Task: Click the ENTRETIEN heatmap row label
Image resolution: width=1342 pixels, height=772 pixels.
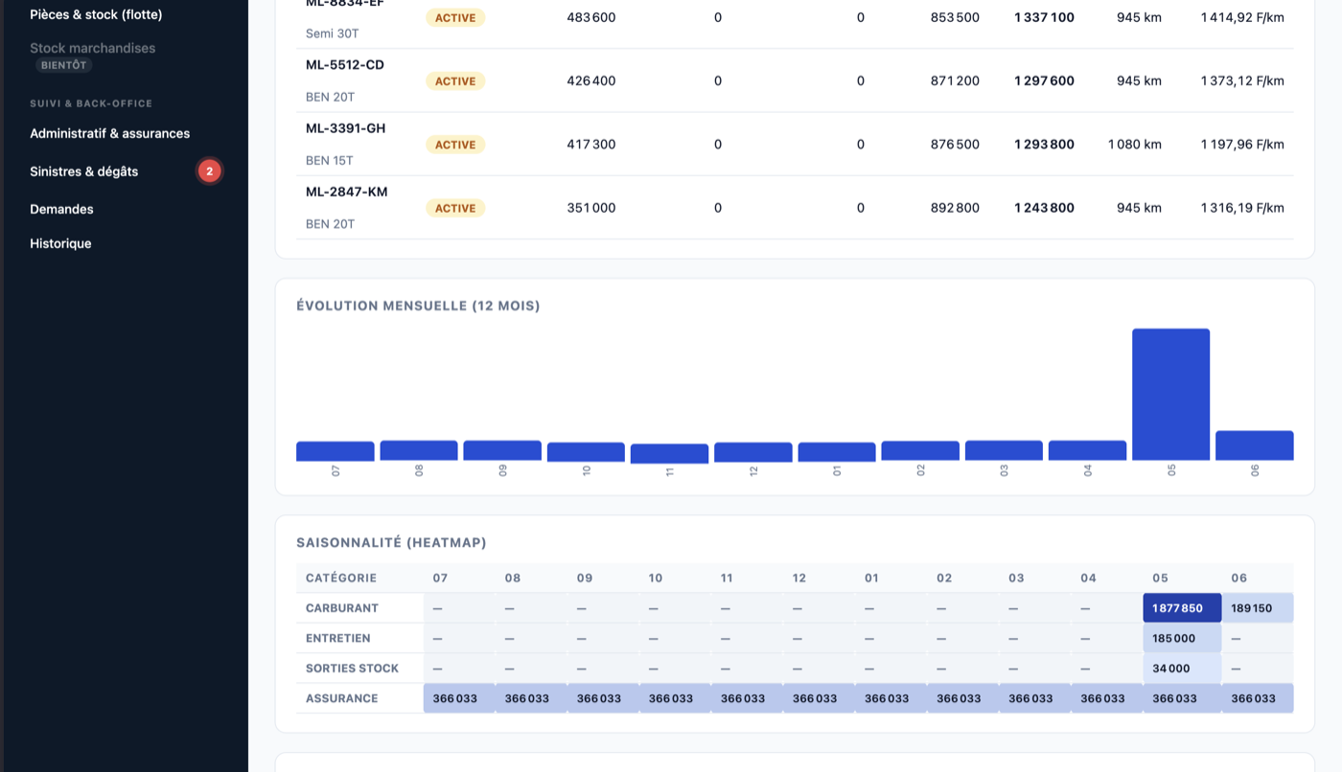Action: [337, 638]
